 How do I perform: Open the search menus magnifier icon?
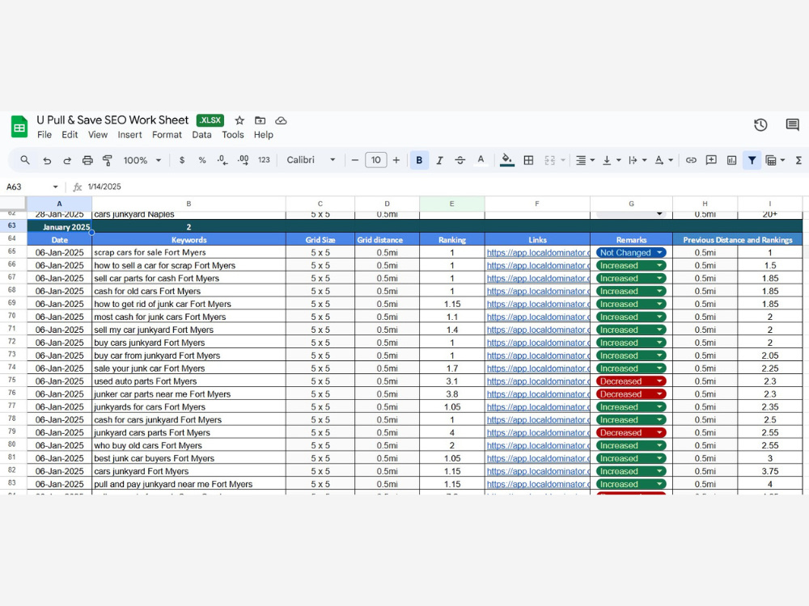(x=25, y=160)
